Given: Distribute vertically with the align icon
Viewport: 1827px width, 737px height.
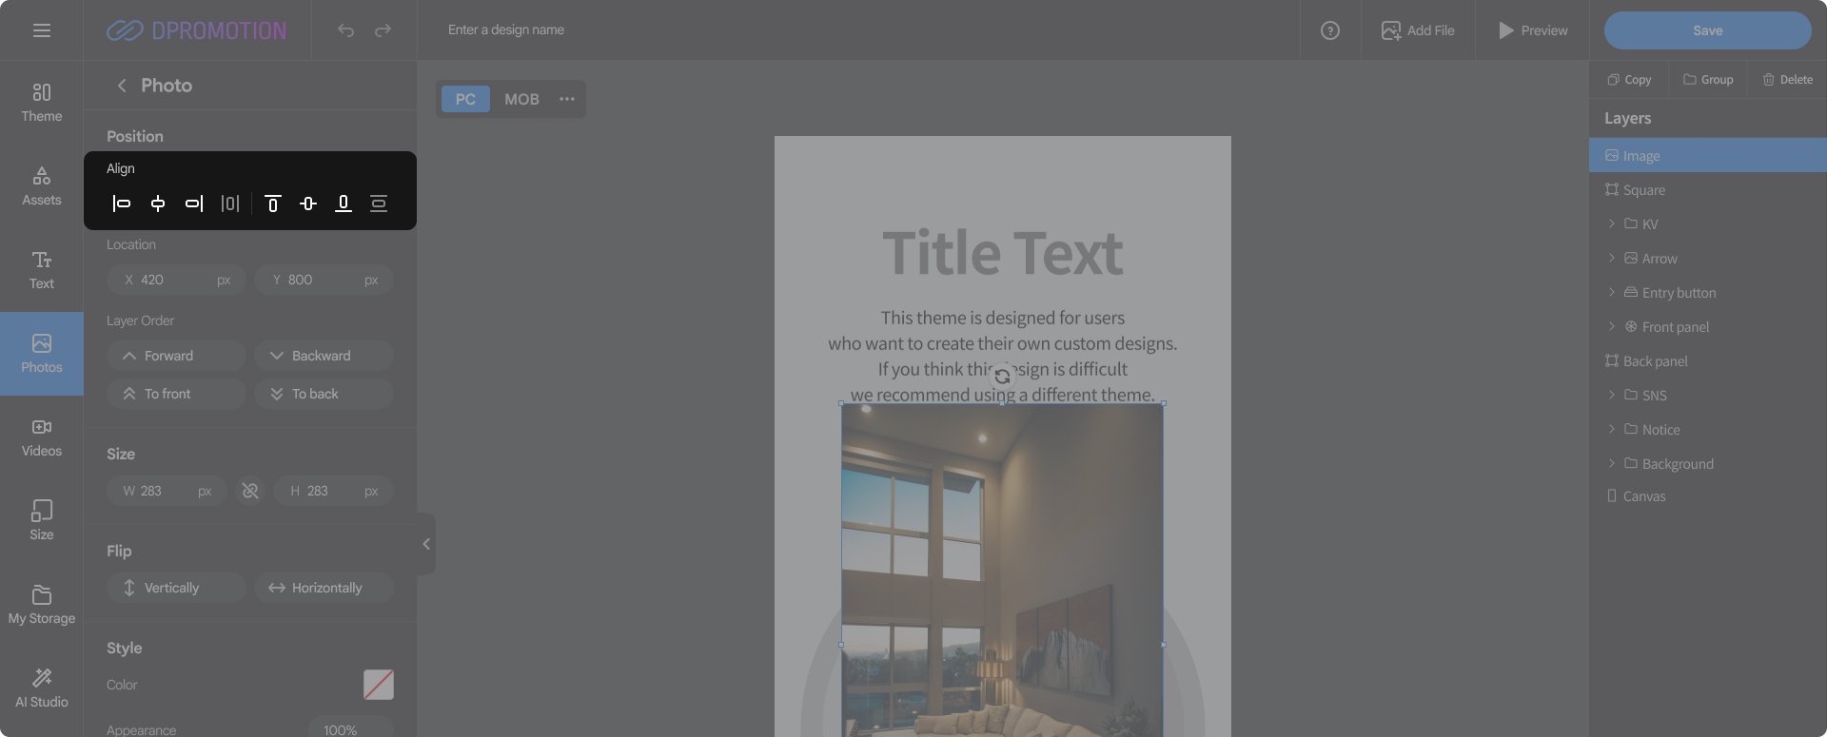Looking at the screenshot, I should [x=379, y=204].
